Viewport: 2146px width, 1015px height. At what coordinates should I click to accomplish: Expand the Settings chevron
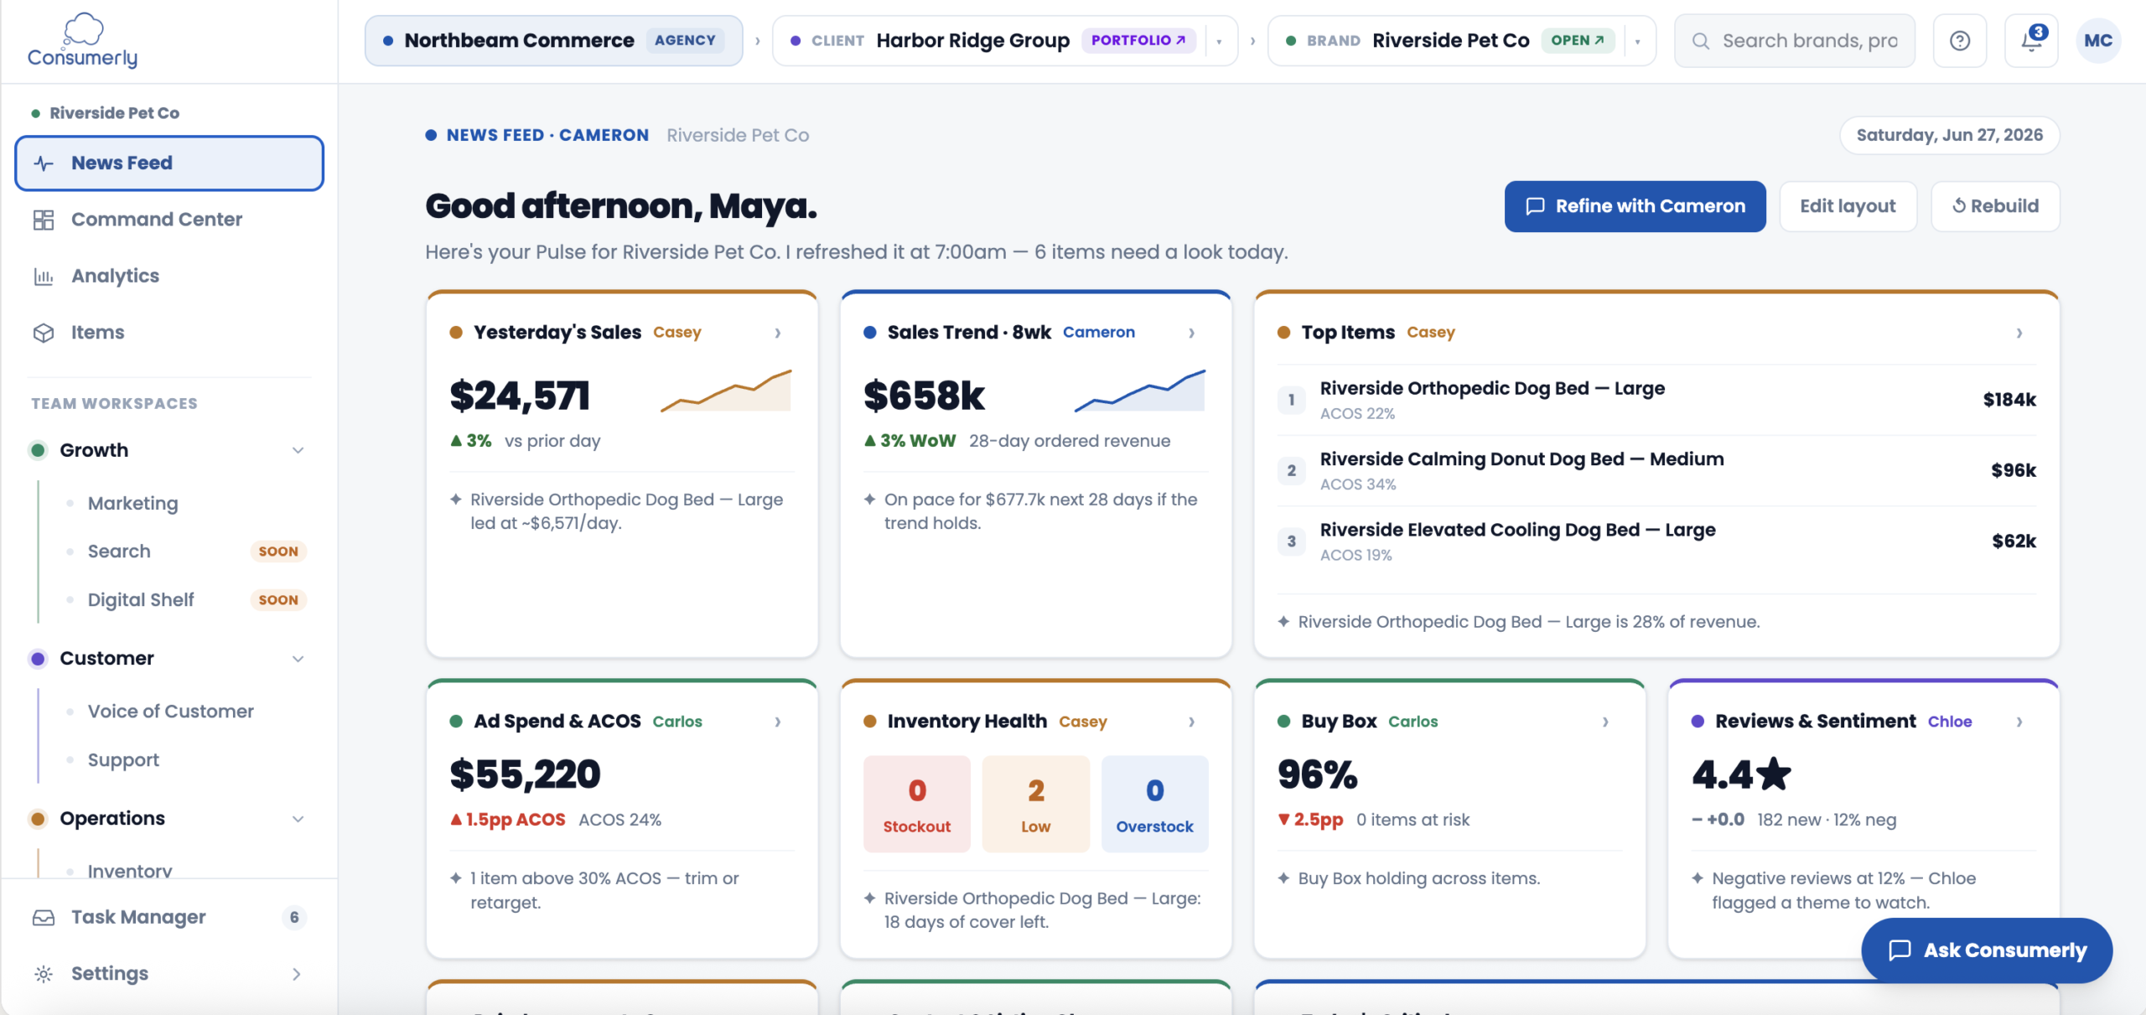[296, 974]
